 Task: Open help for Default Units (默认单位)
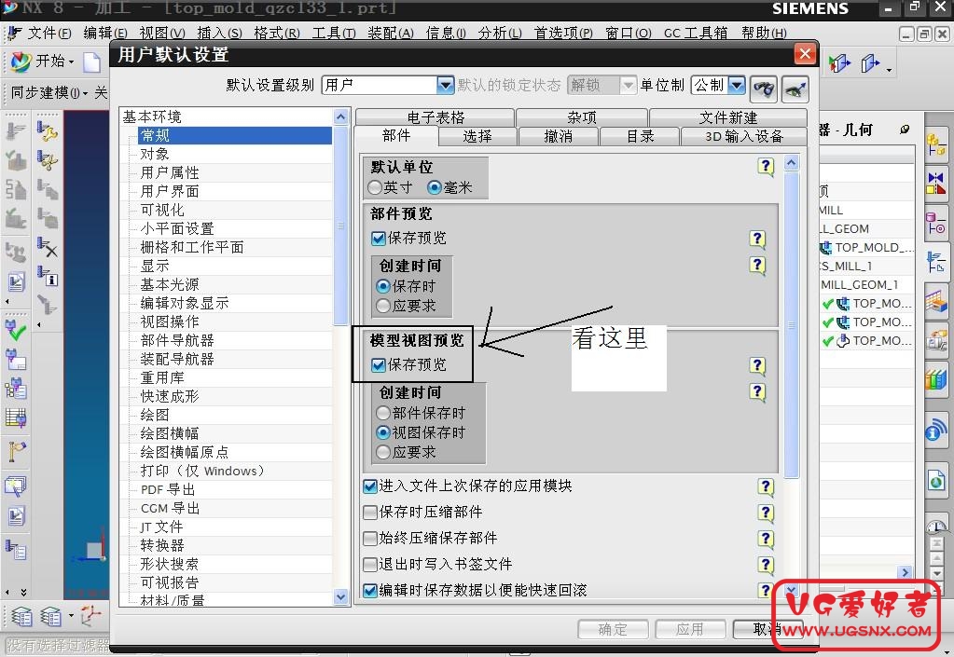[x=766, y=167]
